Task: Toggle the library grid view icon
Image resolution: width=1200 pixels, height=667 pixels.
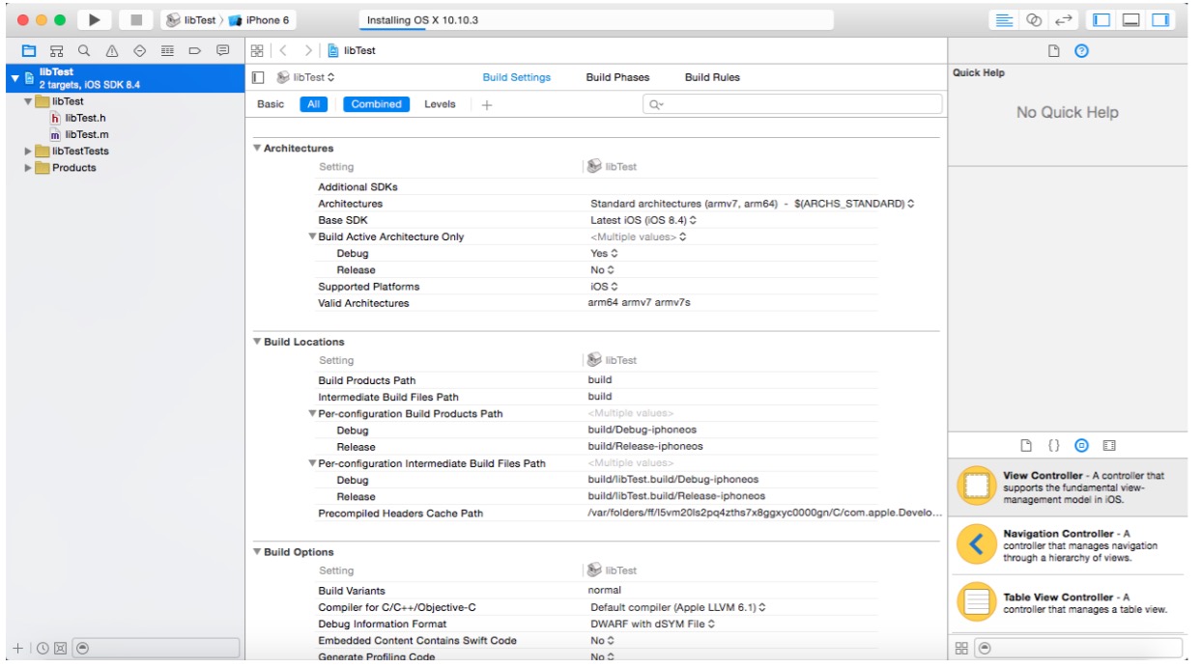Action: [x=961, y=649]
